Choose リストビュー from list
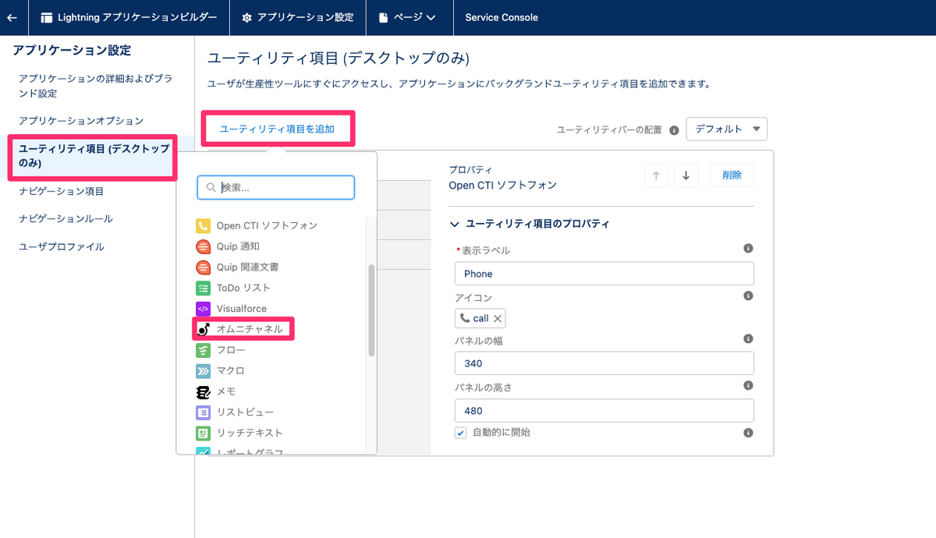The image size is (936, 538). (245, 412)
